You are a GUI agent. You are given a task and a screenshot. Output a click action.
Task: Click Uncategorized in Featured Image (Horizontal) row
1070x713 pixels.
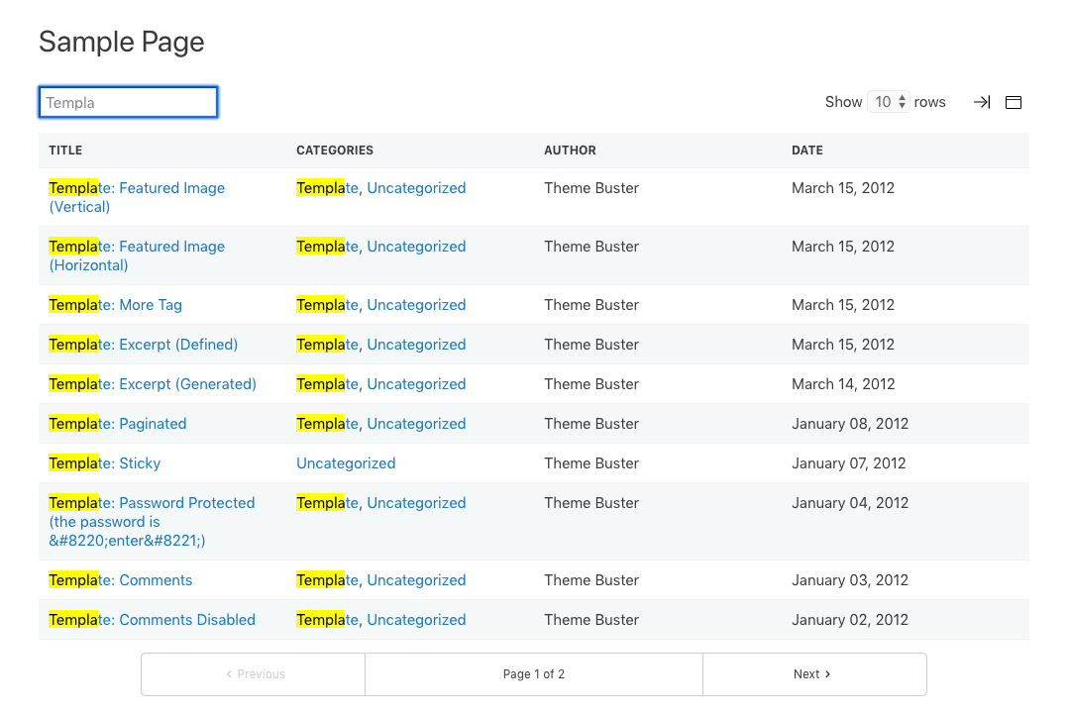pyautogui.click(x=416, y=247)
